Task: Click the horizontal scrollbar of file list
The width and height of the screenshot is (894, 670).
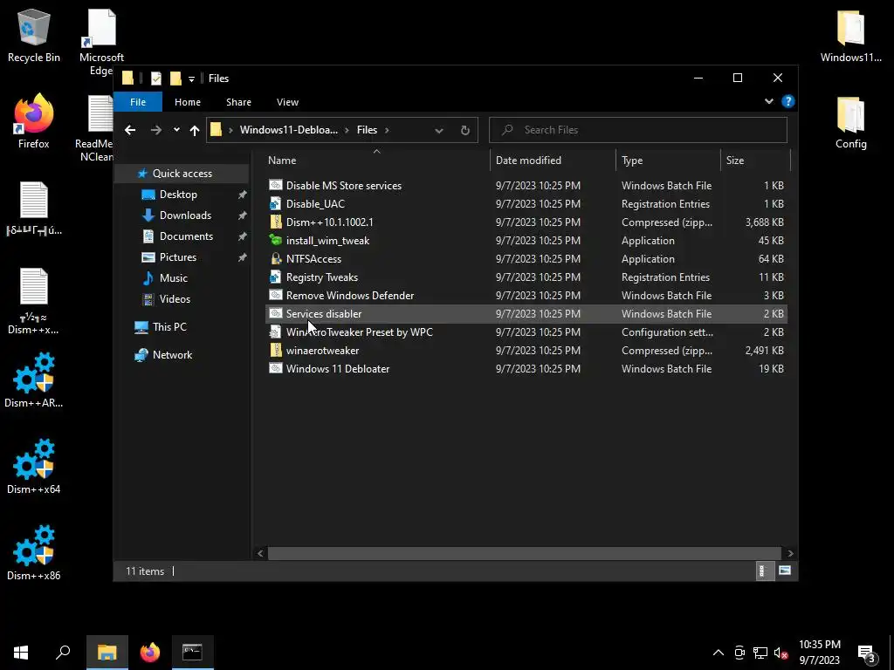Action: pyautogui.click(x=524, y=553)
